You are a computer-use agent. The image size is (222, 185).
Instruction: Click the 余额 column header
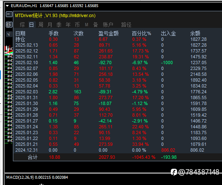pyautogui.click(x=195, y=34)
